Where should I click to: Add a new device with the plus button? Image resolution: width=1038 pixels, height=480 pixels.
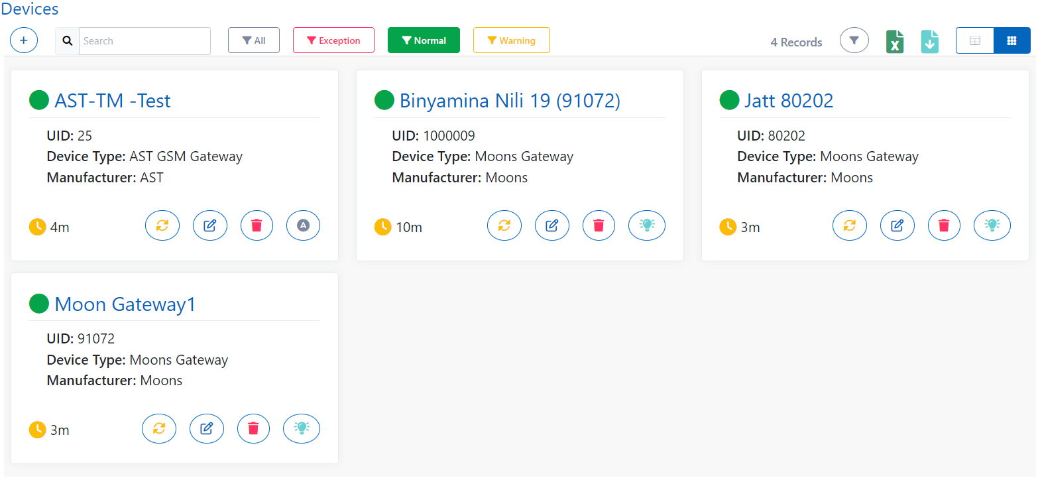(x=24, y=40)
